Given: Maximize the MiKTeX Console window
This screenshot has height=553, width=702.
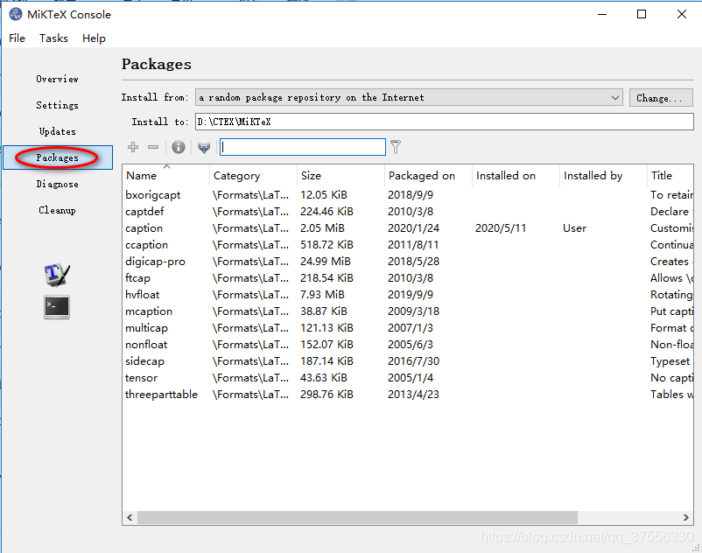Looking at the screenshot, I should [x=642, y=14].
